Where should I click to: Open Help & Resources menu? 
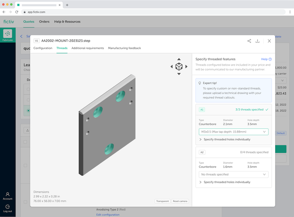click(x=68, y=22)
